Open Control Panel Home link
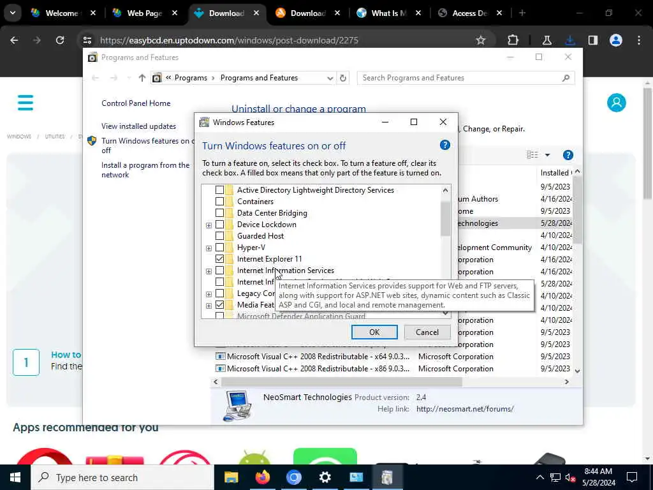Image resolution: width=653 pixels, height=490 pixels. (136, 103)
